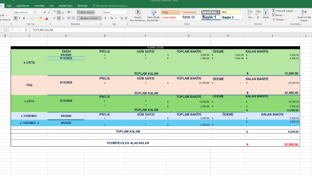Open Aptos Narrow font dropdown

tap(33, 12)
